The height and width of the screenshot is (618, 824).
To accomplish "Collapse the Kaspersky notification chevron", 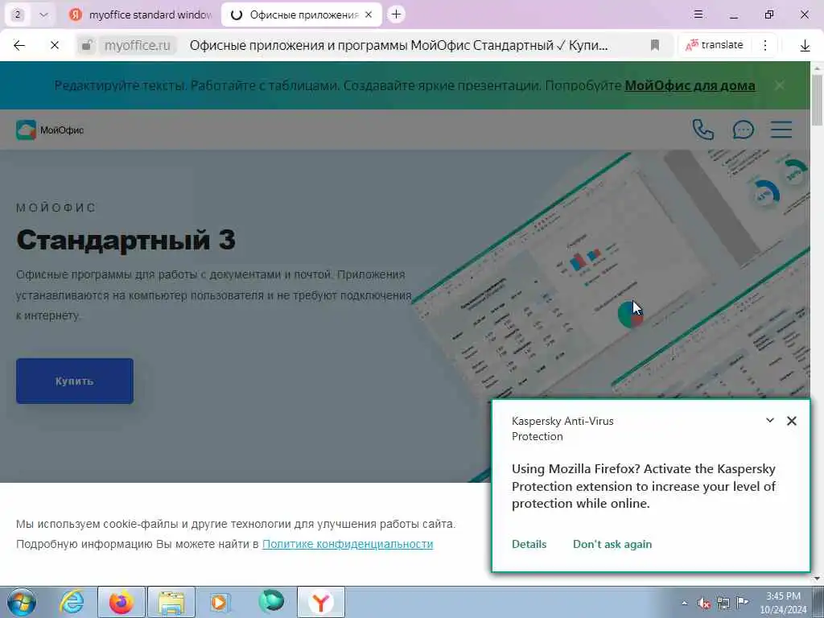I will click(x=770, y=420).
